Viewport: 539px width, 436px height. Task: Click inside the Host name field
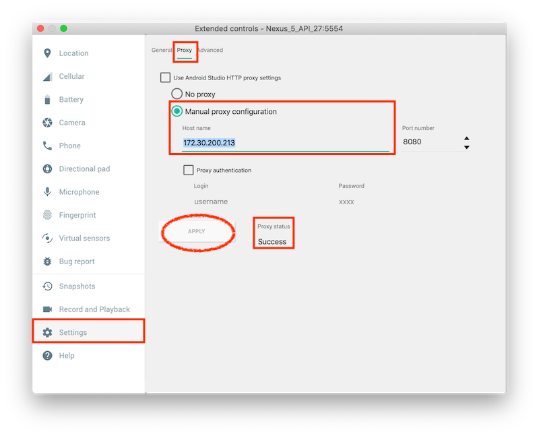(x=269, y=143)
